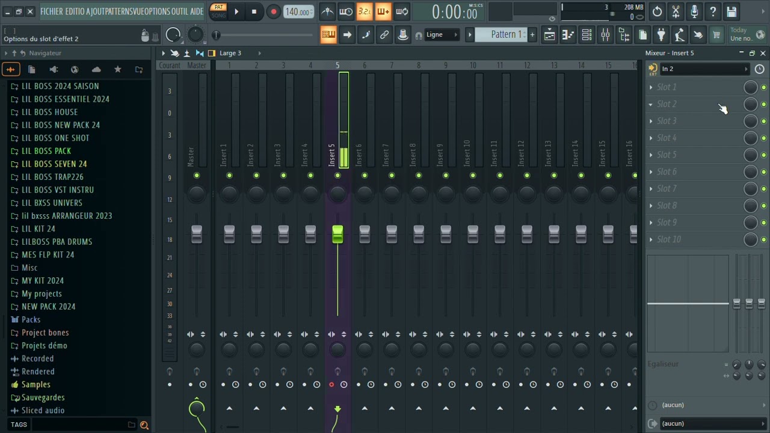Open the Playlist view
The width and height of the screenshot is (770, 433).
(549, 35)
